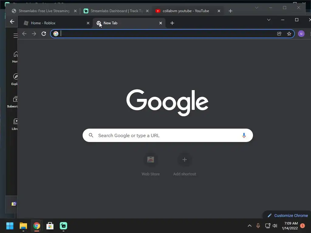Click the Search Google or type a URL box
The image size is (311, 233).
[168, 135]
